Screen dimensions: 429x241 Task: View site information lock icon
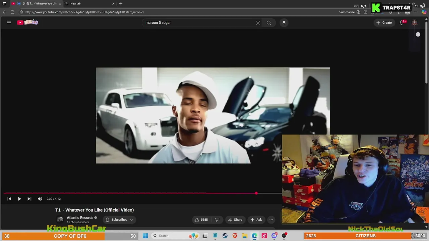(x=21, y=12)
